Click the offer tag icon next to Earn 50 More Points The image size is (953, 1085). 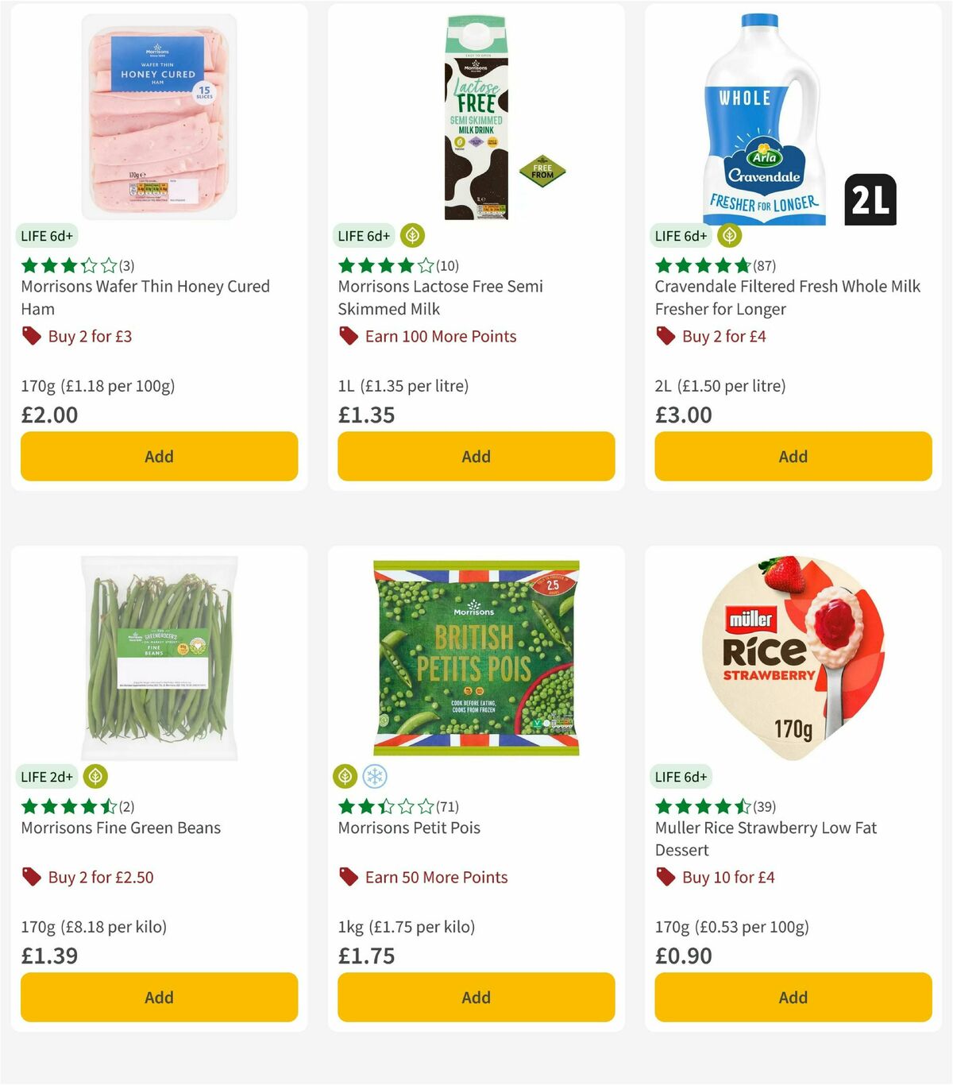pyautogui.click(x=348, y=877)
